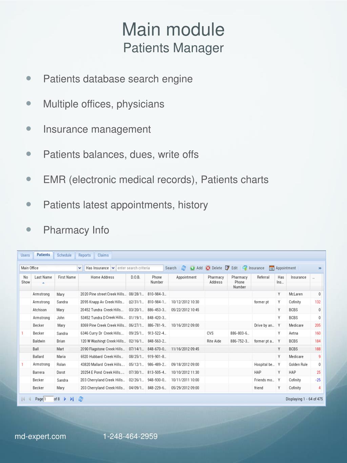Image resolution: width=347 pixels, height=463 pixels.
Task: Click appointment 10/12/2012 10:30
Action: coord(185,302)
